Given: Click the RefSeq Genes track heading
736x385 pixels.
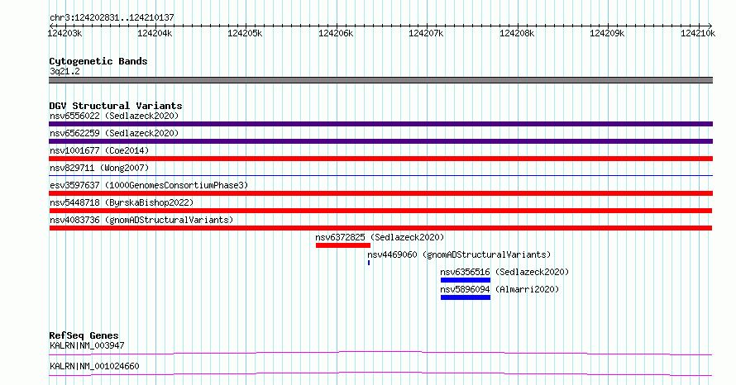Looking at the screenshot, I should click(84, 335).
